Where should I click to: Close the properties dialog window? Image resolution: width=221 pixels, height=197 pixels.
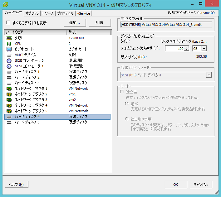(x=212, y=3)
